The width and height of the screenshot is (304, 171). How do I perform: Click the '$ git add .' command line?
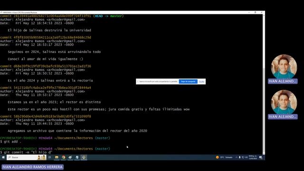(x=10, y=142)
